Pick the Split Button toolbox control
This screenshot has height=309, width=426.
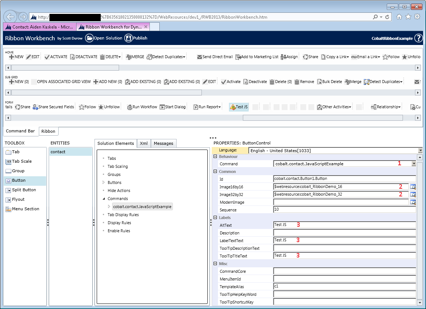[x=24, y=190]
